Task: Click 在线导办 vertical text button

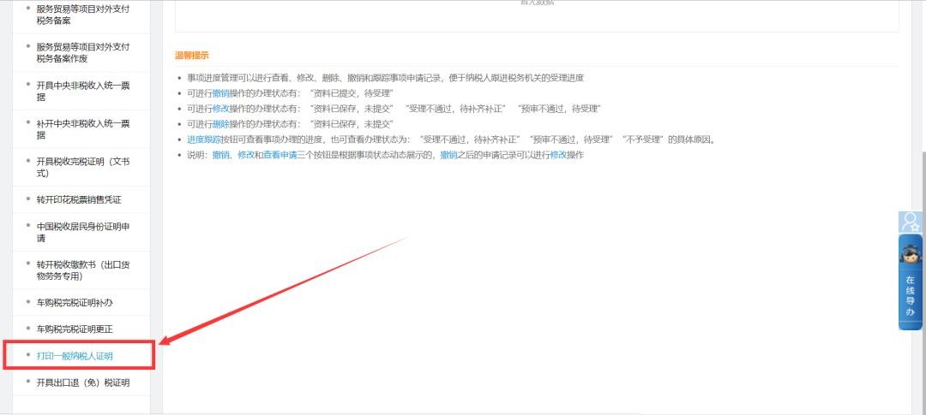Action: [x=910, y=295]
